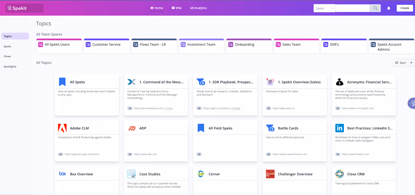The image size is (415, 195).
Task: Open the All Speks bookmark icon
Action: pos(62,82)
